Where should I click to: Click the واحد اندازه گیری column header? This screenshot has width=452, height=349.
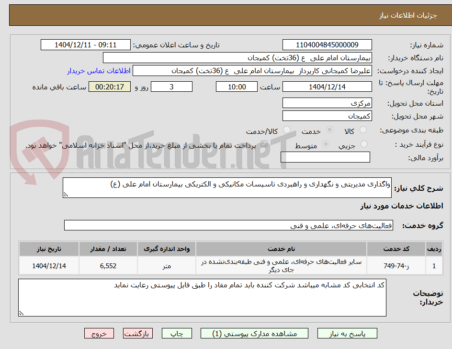167,249
